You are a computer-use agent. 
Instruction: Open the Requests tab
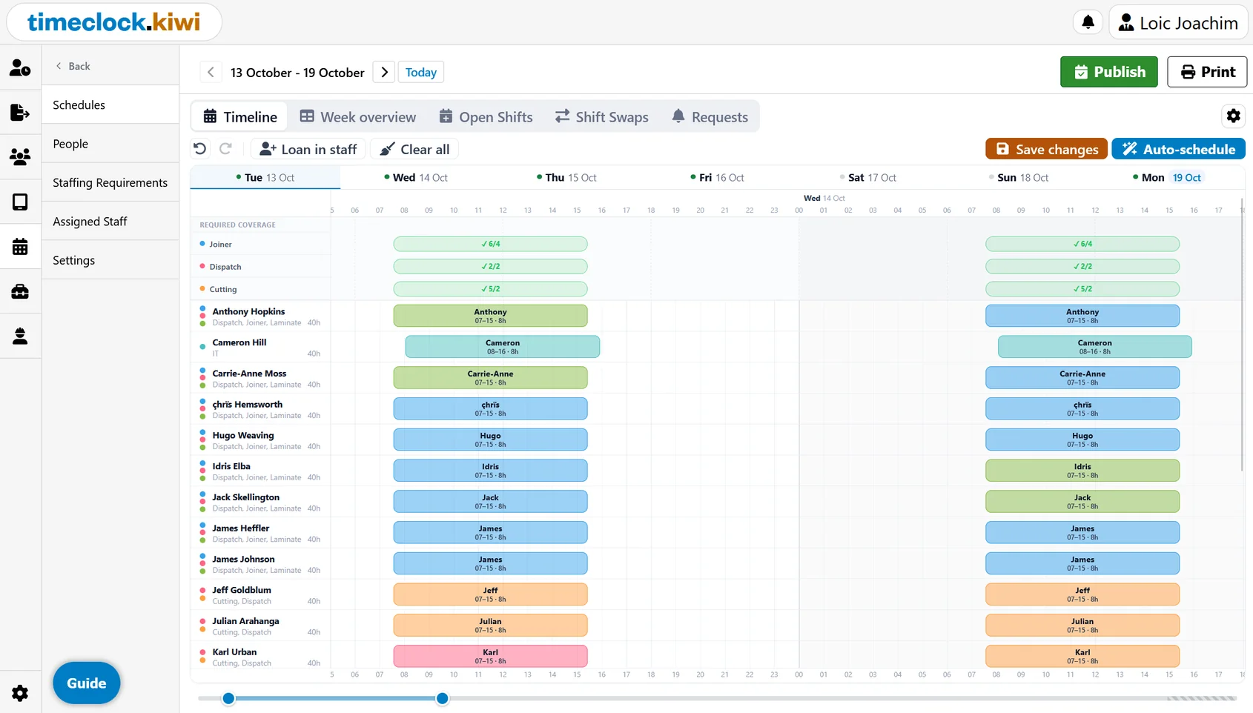[x=710, y=116]
